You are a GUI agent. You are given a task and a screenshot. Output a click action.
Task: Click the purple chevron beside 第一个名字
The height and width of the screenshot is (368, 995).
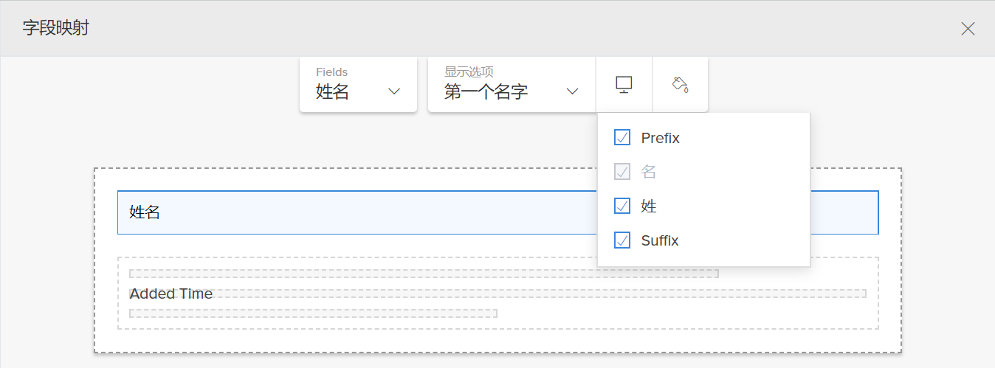(571, 91)
